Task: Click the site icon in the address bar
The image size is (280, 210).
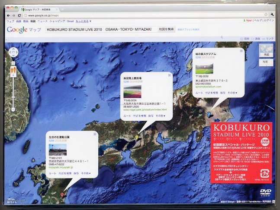Action: (x=26, y=16)
